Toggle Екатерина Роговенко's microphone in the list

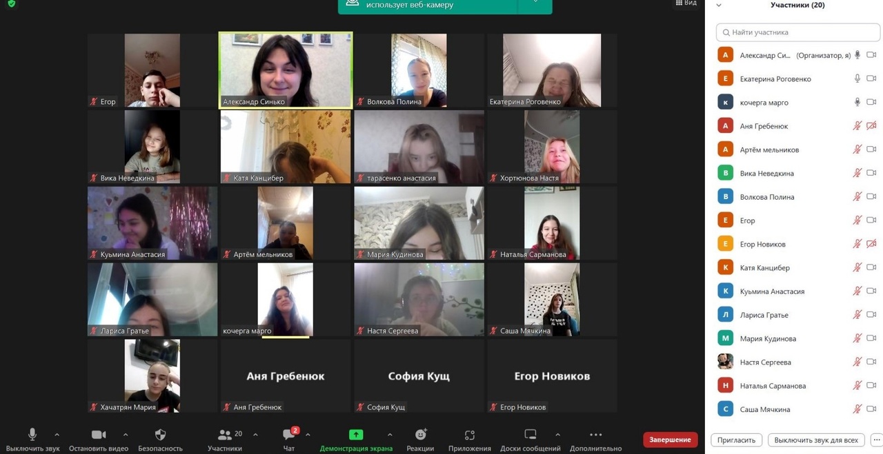pyautogui.click(x=857, y=79)
